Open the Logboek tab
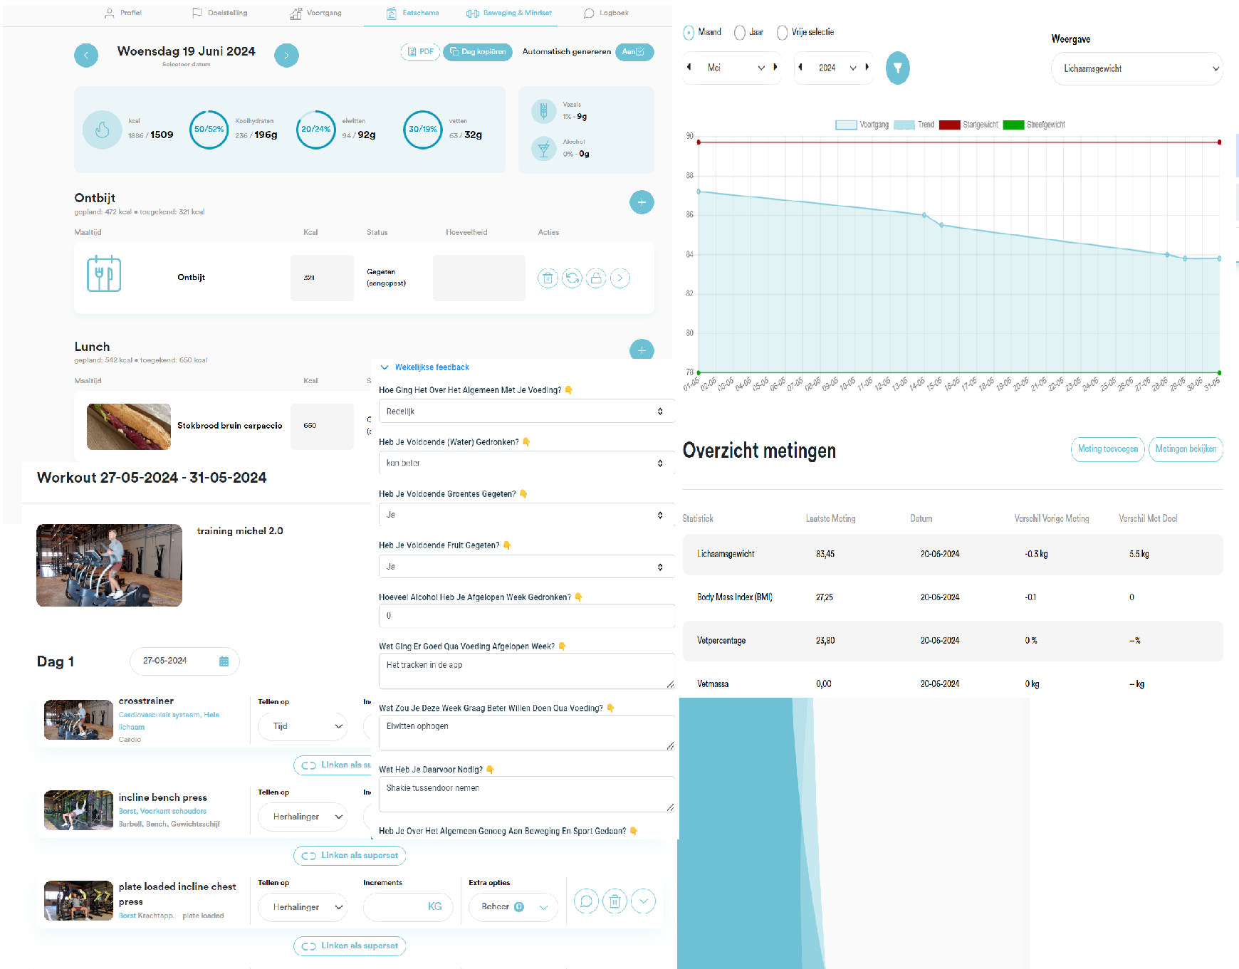 (x=606, y=13)
